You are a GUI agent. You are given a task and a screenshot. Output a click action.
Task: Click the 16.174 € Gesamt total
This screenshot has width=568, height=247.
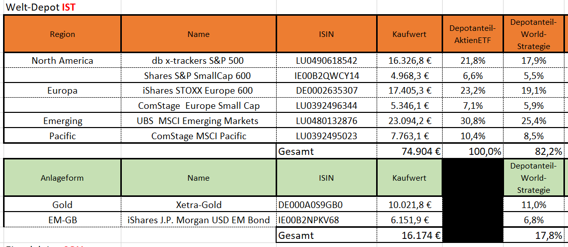[420, 235]
